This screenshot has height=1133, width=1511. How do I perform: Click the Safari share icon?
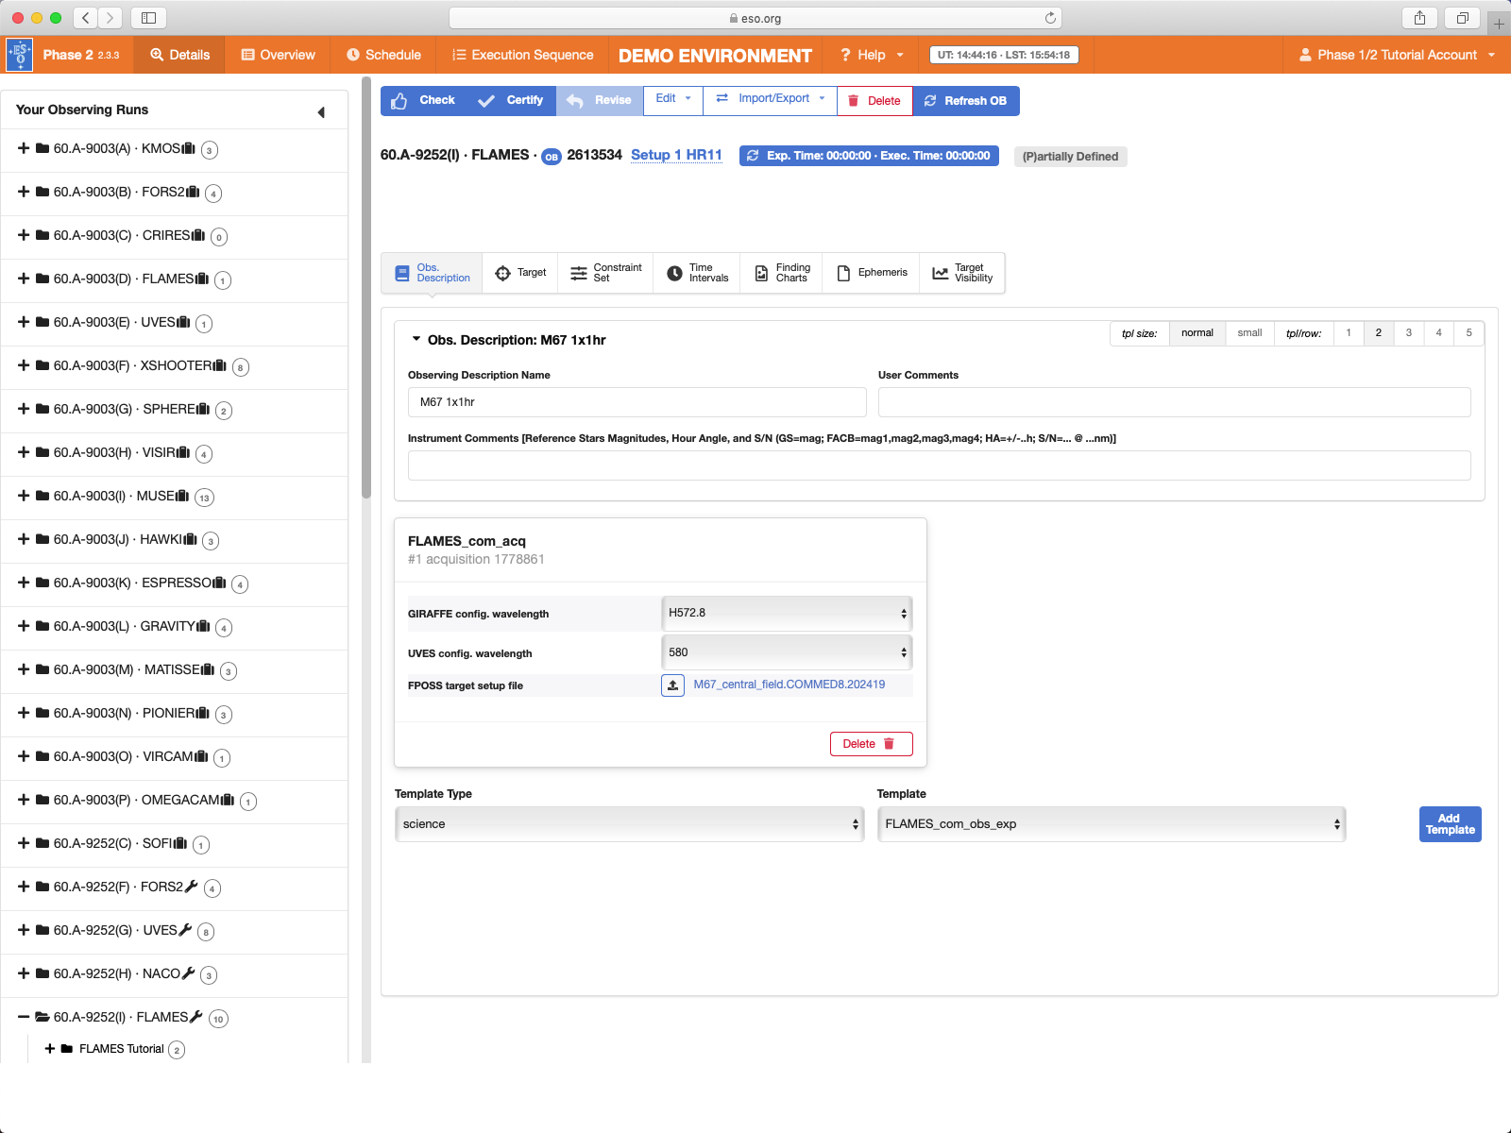(x=1419, y=18)
